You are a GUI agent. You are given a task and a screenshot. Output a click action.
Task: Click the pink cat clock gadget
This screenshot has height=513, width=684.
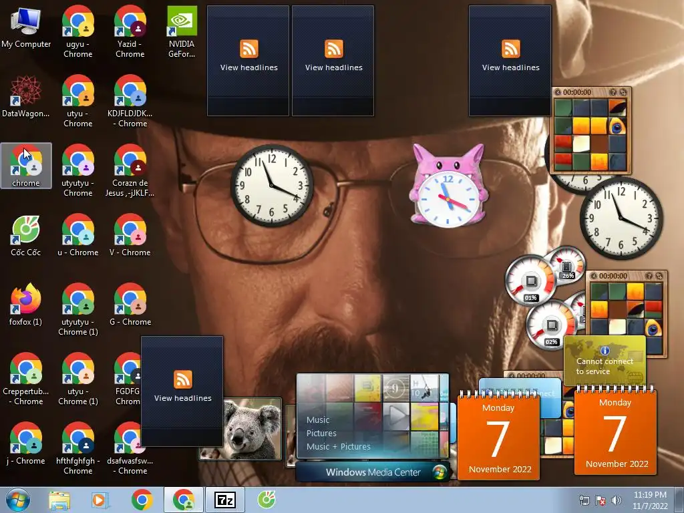tap(448, 187)
